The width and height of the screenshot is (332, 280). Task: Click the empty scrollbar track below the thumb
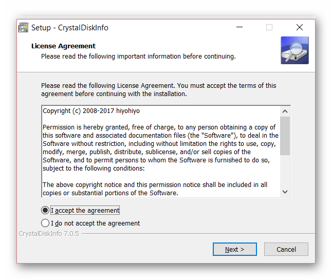[x=285, y=171]
